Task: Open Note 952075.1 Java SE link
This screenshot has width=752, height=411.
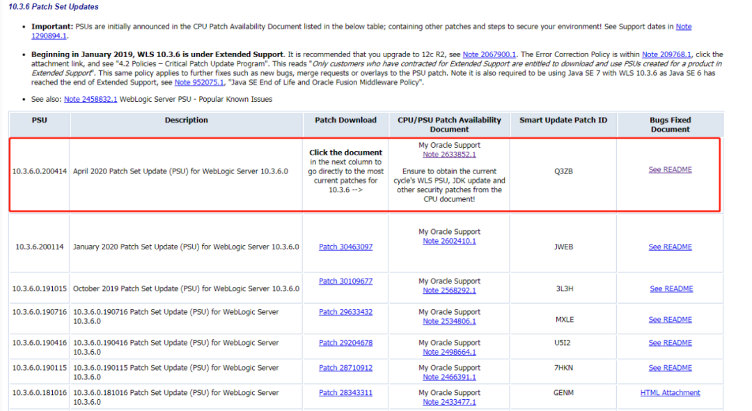Action: click(199, 82)
